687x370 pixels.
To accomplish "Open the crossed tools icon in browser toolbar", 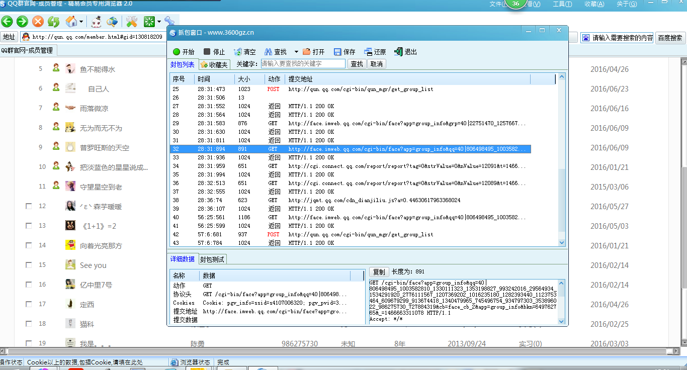I will [x=132, y=22].
